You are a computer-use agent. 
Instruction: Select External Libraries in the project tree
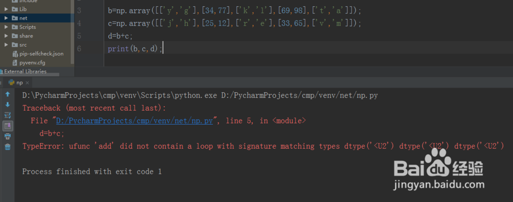click(26, 71)
